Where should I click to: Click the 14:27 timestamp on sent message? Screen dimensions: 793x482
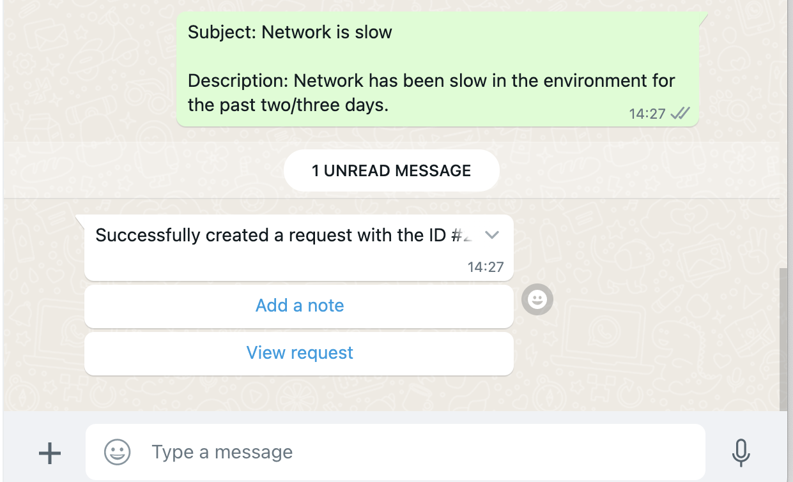(x=647, y=114)
